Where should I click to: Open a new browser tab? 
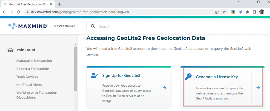(x=60, y=4)
